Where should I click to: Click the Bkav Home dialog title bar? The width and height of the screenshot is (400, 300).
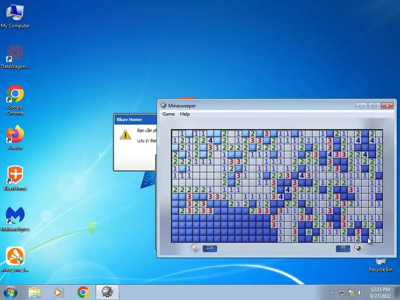tap(136, 120)
